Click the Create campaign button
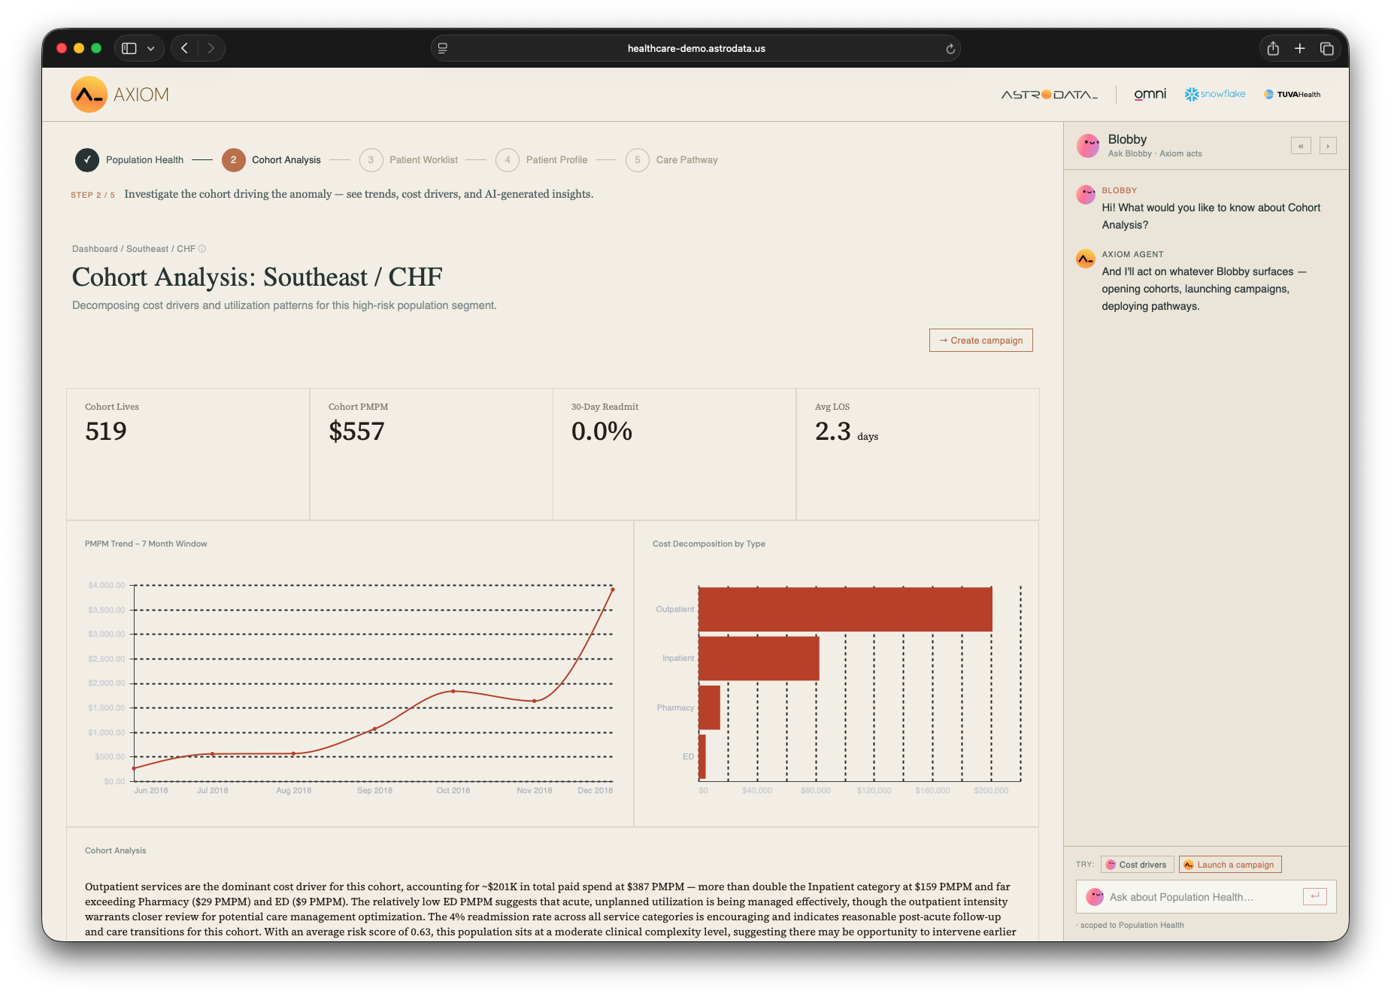The height and width of the screenshot is (997, 1391). click(980, 341)
